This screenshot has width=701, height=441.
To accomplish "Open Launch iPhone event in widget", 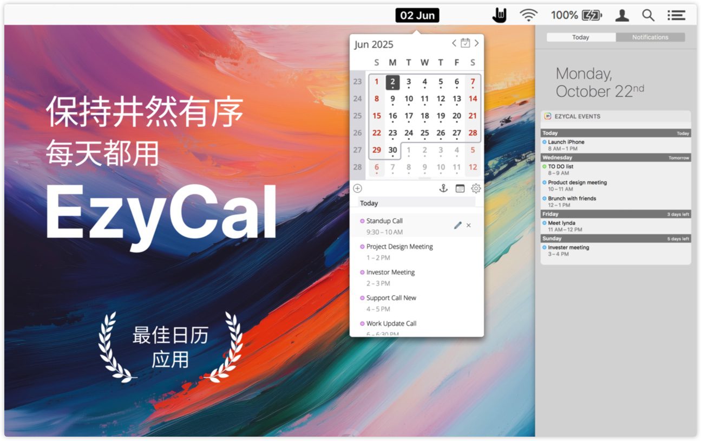I will coord(616,145).
